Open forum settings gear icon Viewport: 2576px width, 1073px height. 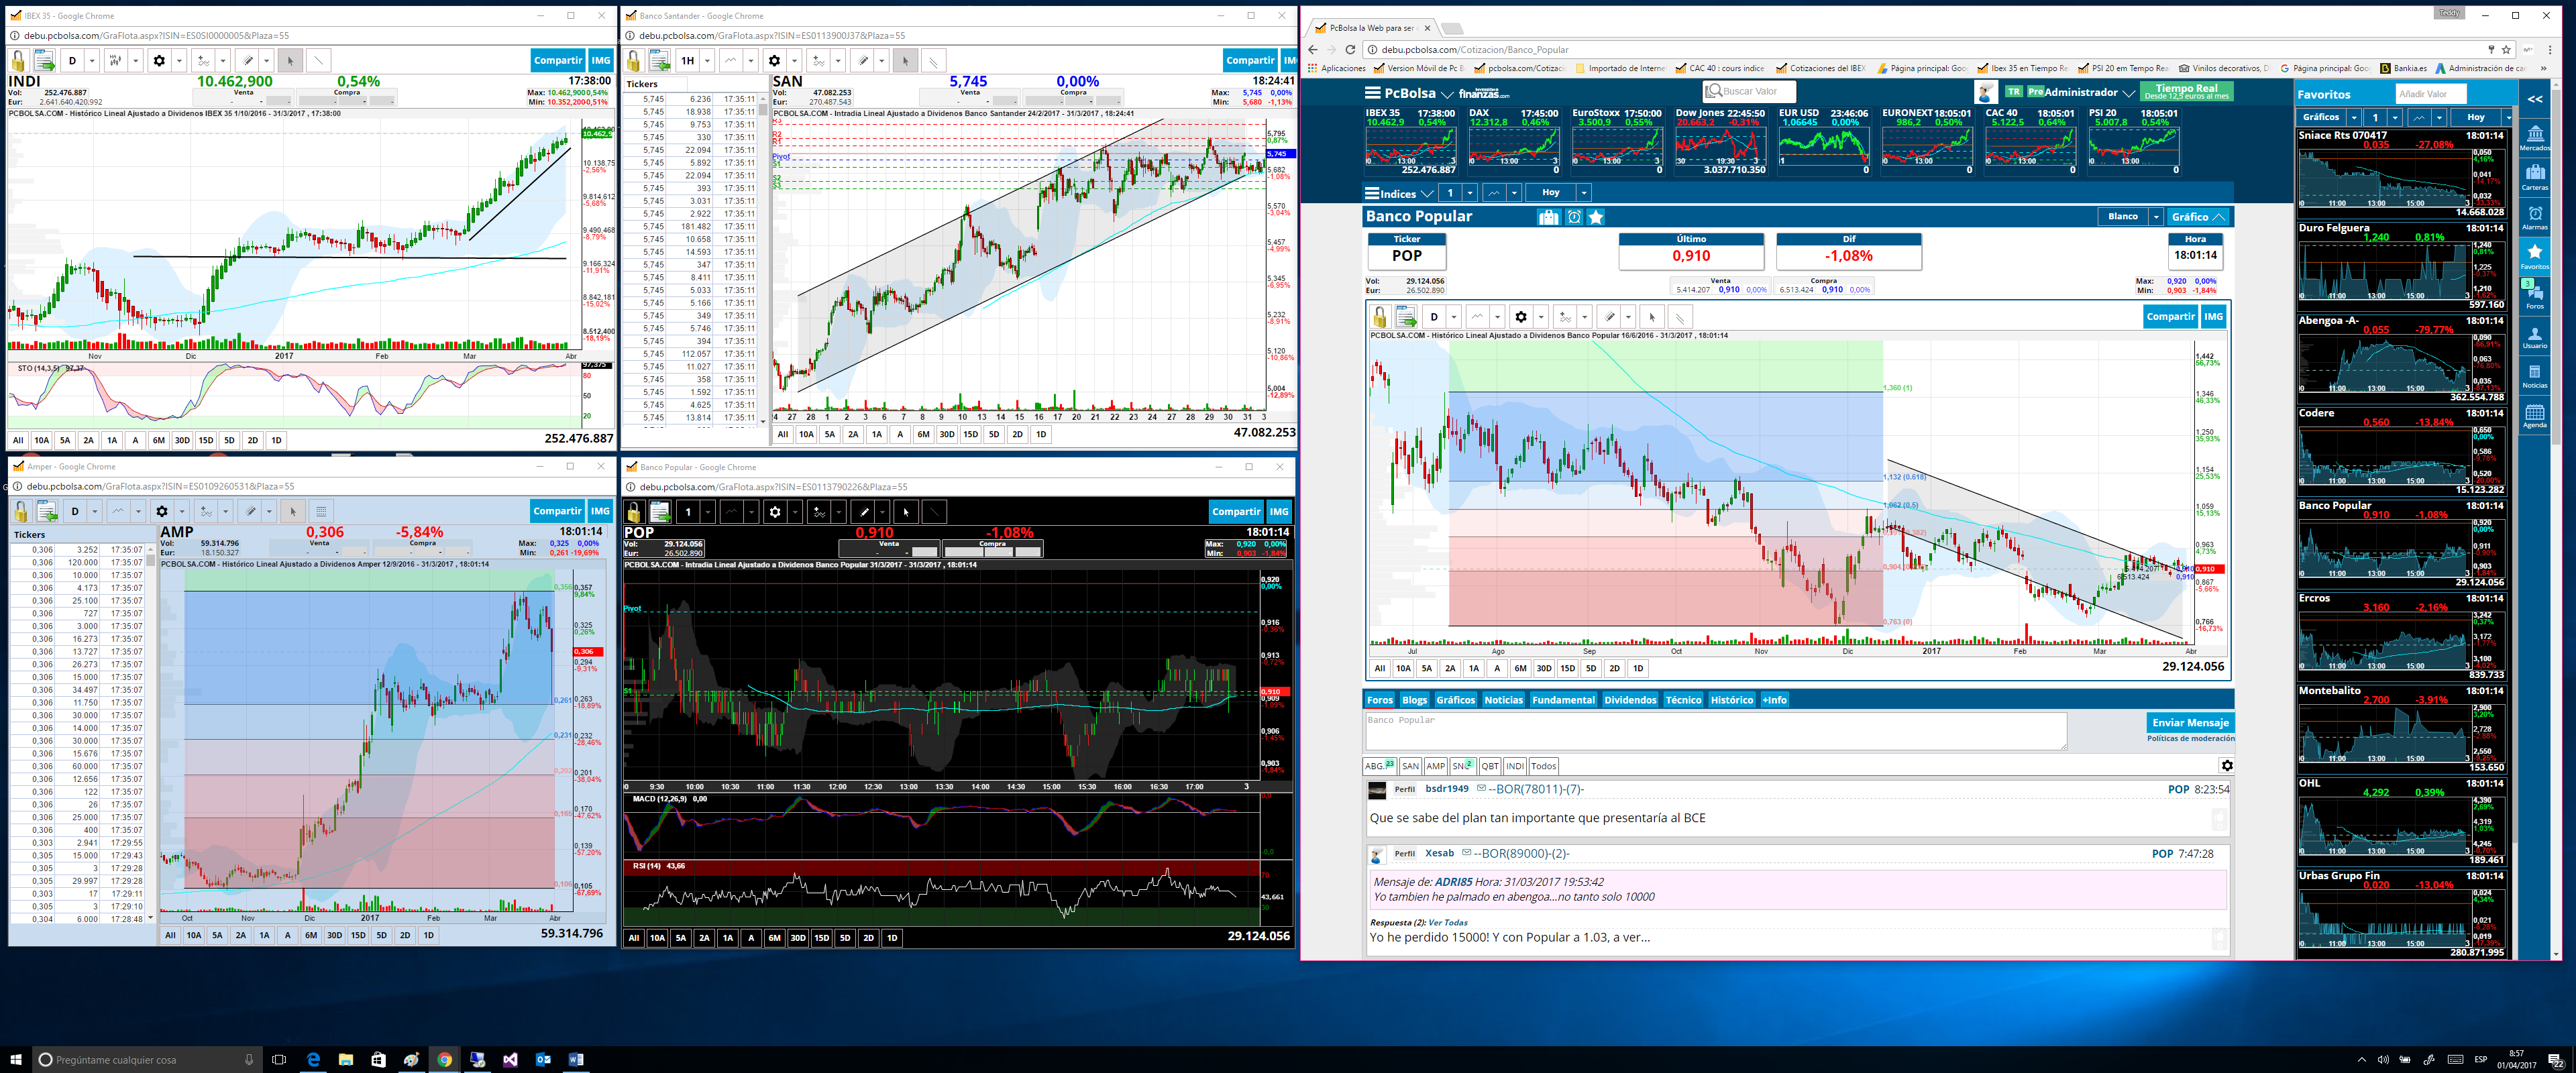point(2227,766)
